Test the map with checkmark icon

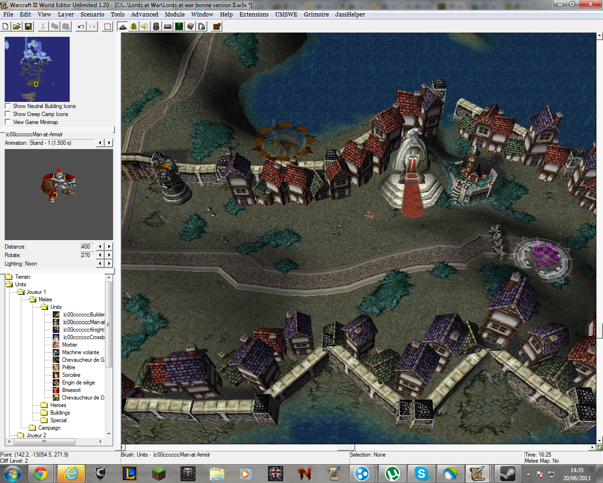tap(217, 26)
